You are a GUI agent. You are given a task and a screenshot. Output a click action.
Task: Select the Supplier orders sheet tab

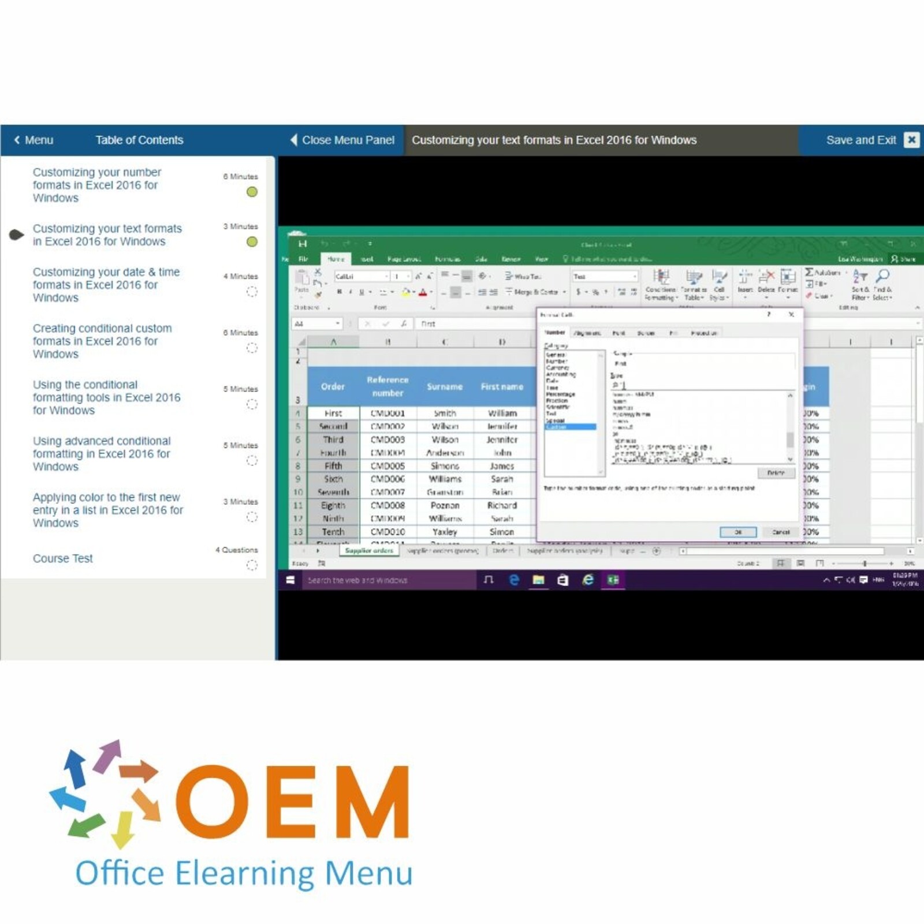tap(369, 551)
